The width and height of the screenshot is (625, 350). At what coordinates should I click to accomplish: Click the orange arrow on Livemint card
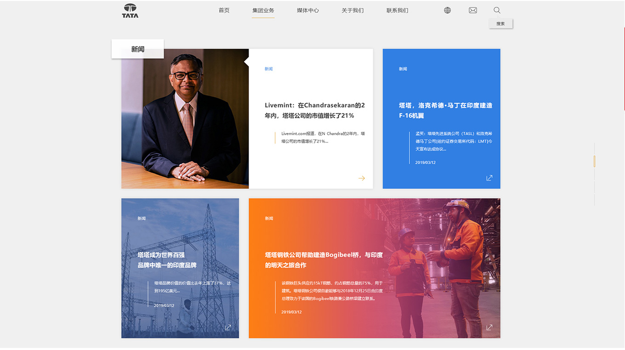point(362,178)
